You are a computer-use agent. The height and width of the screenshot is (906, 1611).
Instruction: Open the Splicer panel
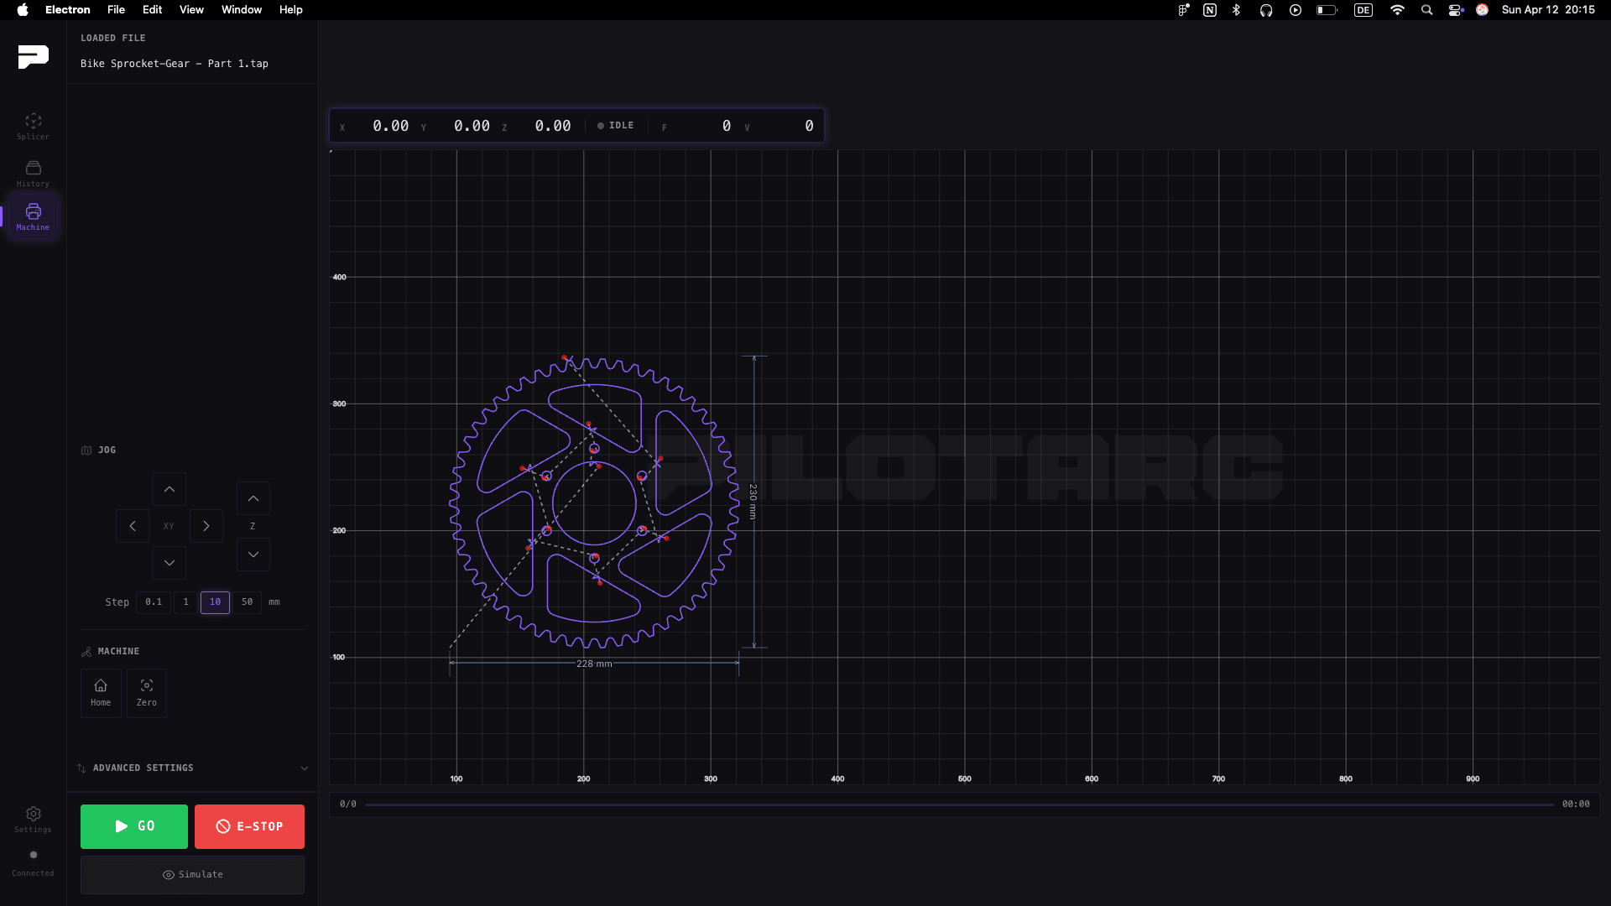(x=33, y=126)
